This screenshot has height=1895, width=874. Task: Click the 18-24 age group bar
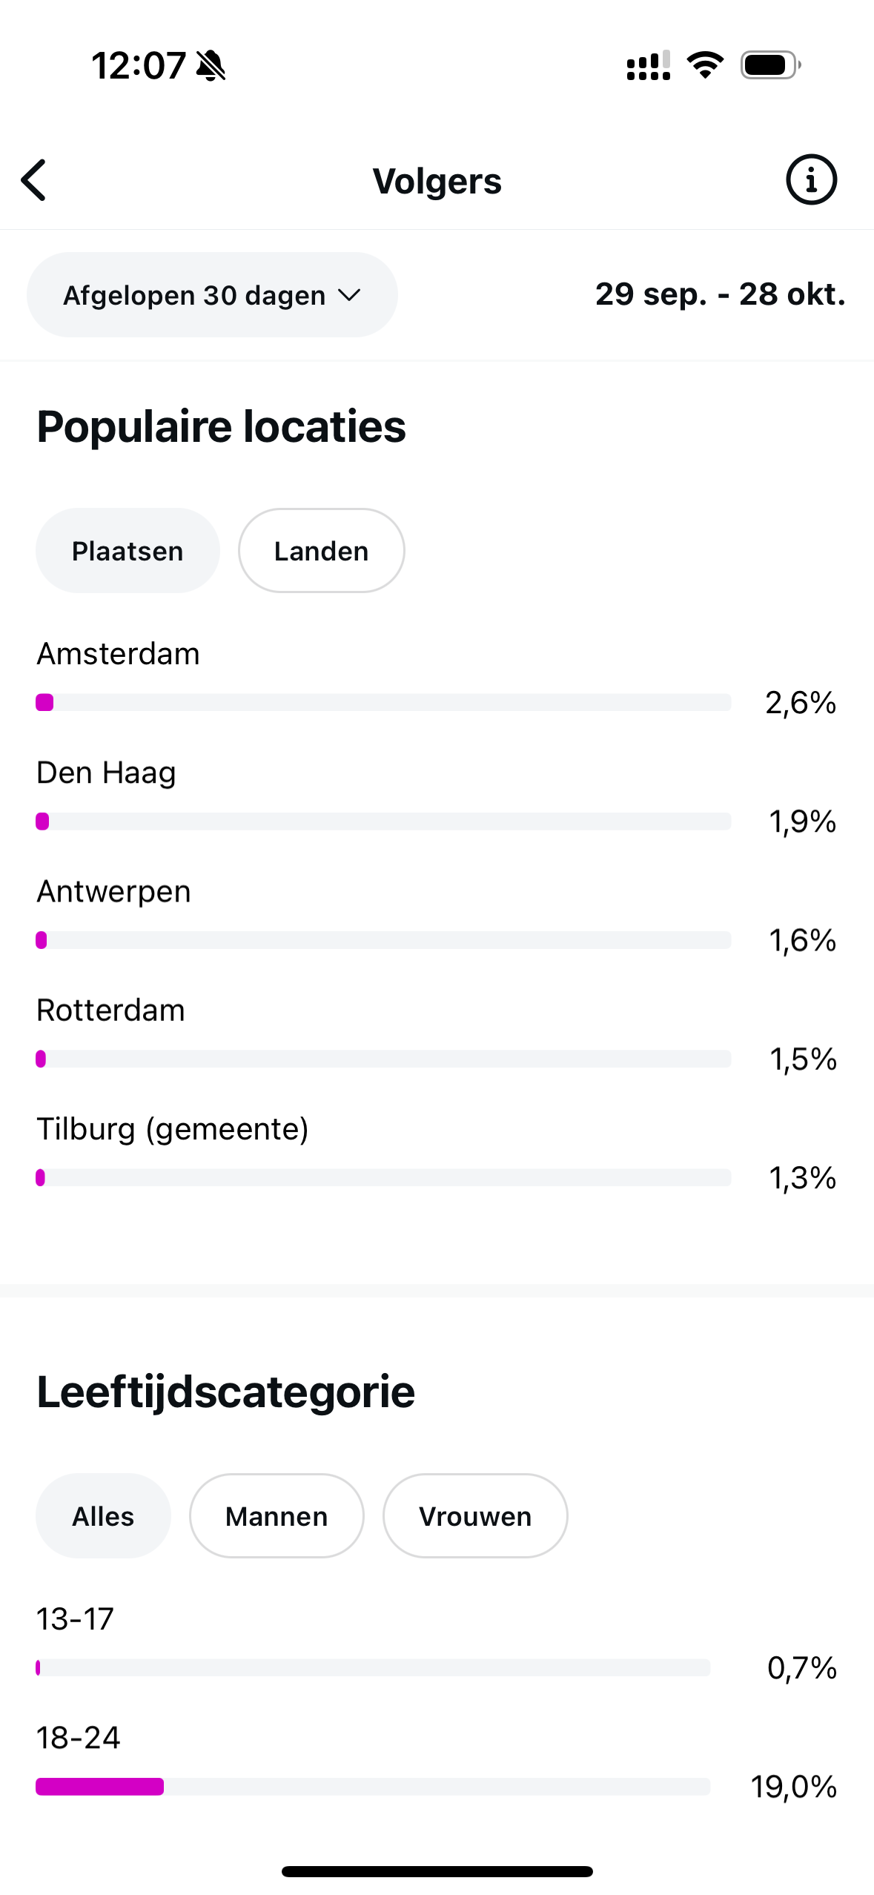pos(373,1787)
